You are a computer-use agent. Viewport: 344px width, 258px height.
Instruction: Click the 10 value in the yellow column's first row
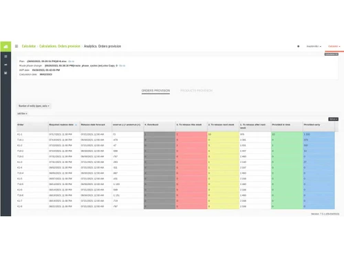pyautogui.click(x=210, y=134)
